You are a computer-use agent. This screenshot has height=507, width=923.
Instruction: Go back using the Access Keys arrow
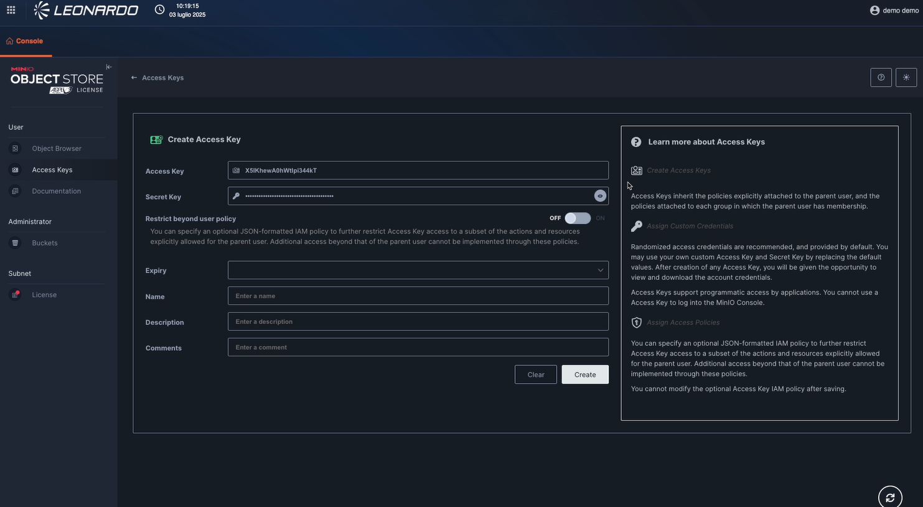pyautogui.click(x=134, y=78)
